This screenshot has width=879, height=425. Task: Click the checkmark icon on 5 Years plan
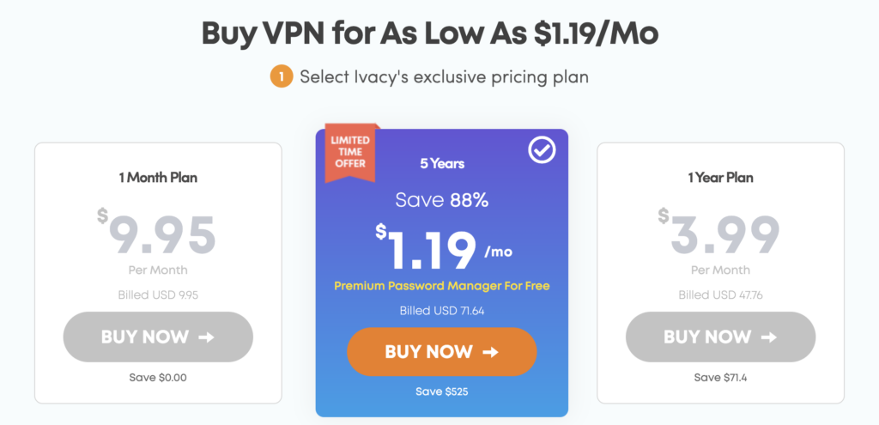[x=543, y=149]
